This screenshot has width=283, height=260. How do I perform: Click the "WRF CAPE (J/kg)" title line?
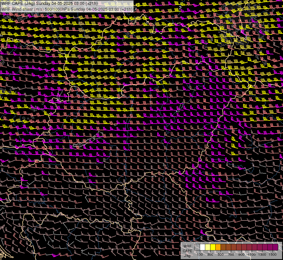pyautogui.click(x=49, y=4)
